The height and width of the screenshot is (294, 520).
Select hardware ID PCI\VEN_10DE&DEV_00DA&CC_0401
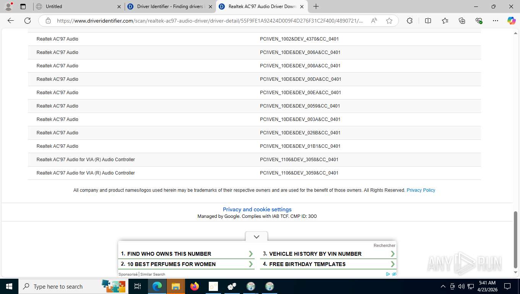(x=301, y=79)
